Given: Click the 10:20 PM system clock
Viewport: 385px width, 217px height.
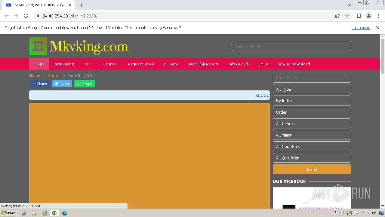Looking at the screenshot, I should pos(369,213).
